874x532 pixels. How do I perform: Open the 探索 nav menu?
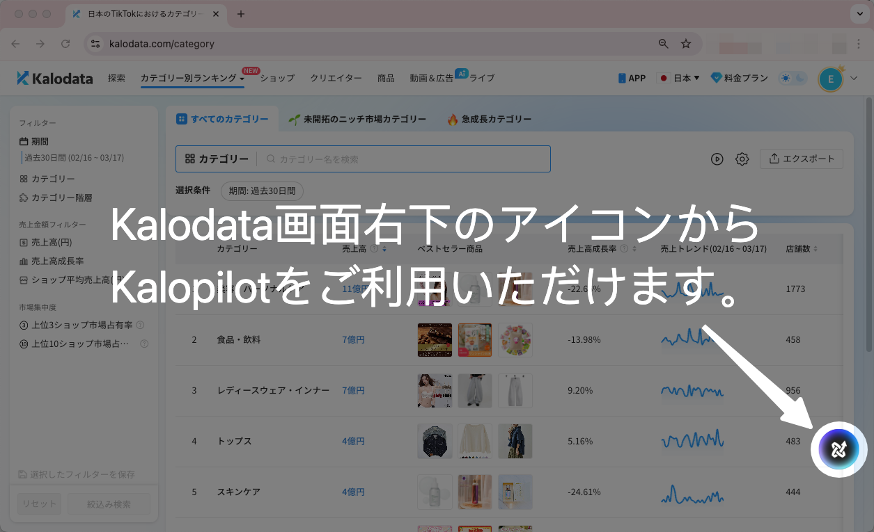click(x=116, y=79)
